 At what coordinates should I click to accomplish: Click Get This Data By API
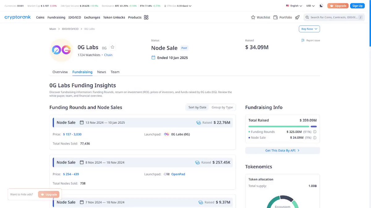(283, 150)
